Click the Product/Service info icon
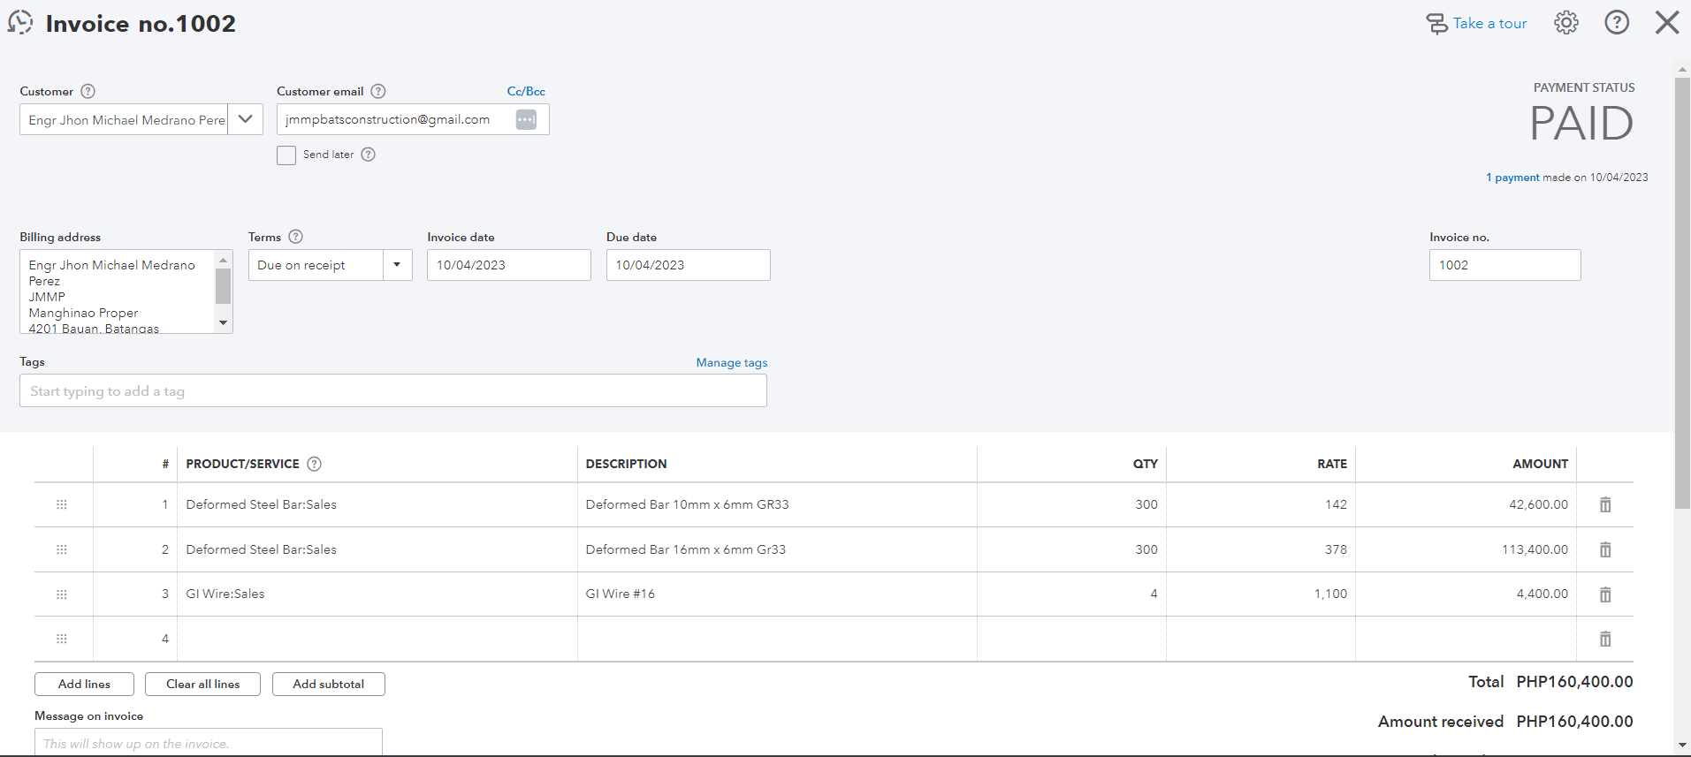The height and width of the screenshot is (757, 1691). (x=314, y=464)
